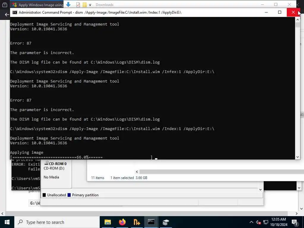
Task: Launch Firefox from the taskbar
Action: (x=122, y=222)
